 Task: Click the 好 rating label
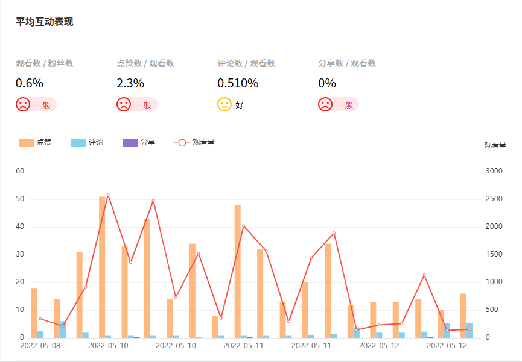[x=240, y=105]
